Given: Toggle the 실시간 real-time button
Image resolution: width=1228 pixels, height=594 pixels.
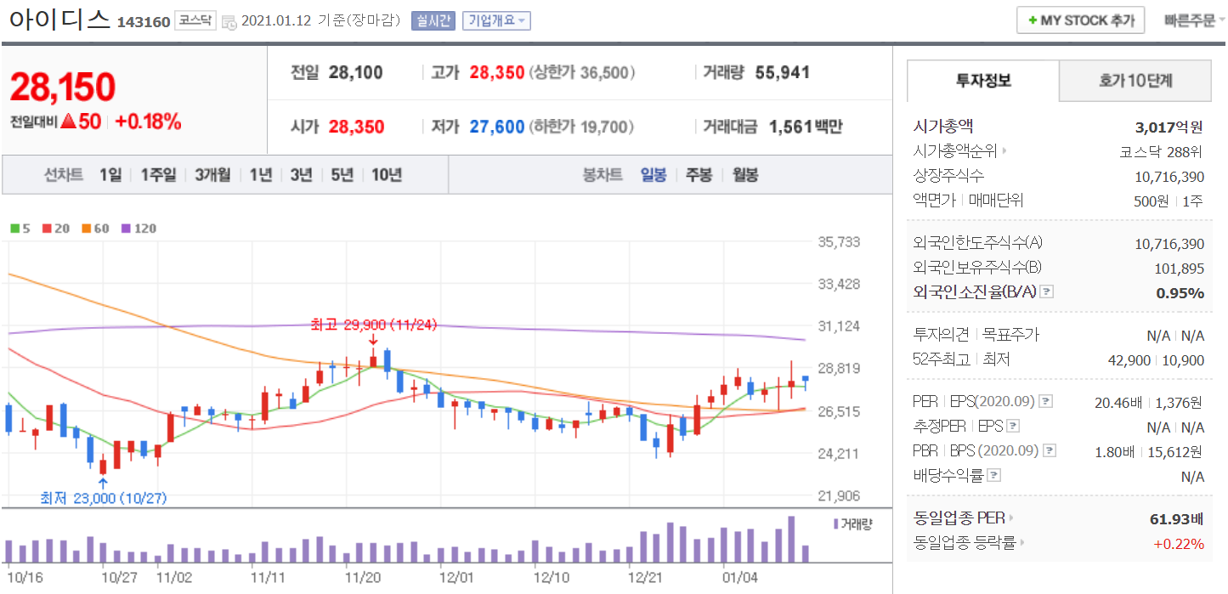Looking at the screenshot, I should [x=433, y=21].
